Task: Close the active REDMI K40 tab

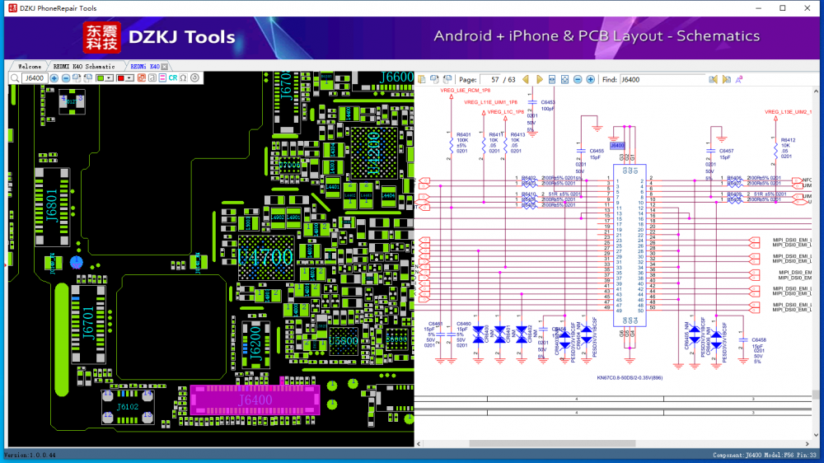Action: pos(165,66)
